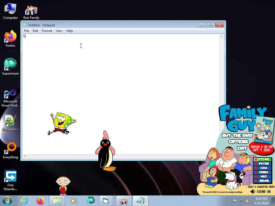This screenshot has height=206, width=275.
Task: Click the Notepad vertical scrollbar up arrow
Action: [x=222, y=36]
